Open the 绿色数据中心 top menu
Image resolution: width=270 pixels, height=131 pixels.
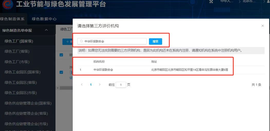44,19
